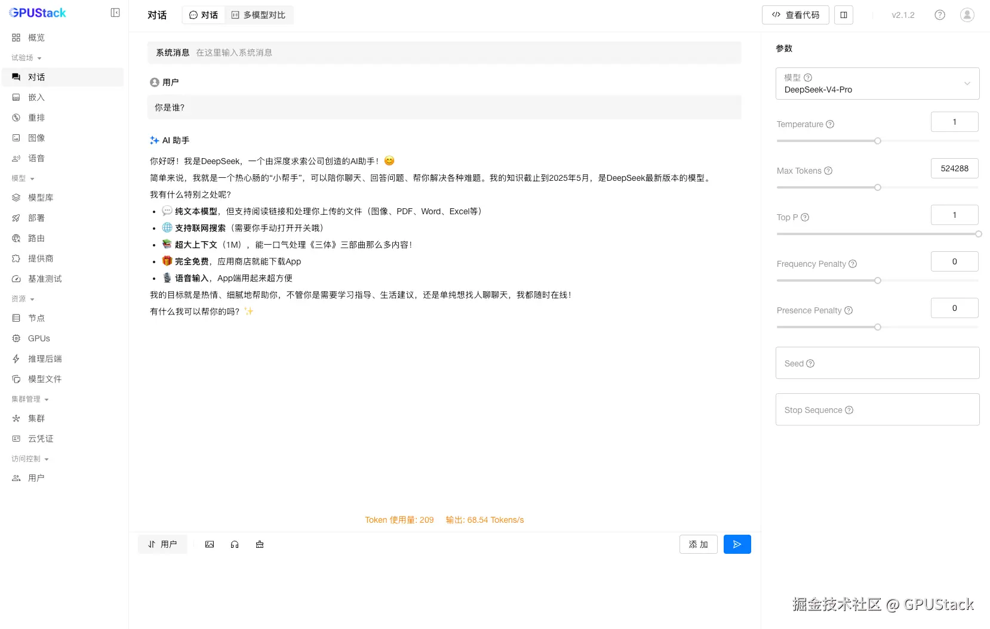Open the 语音 audio playground
990x629 pixels.
[63, 158]
